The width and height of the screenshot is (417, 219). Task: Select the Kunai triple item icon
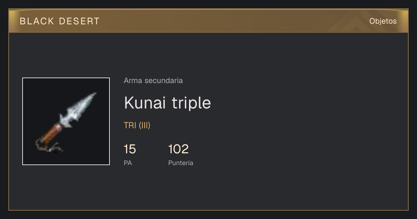[x=66, y=121]
